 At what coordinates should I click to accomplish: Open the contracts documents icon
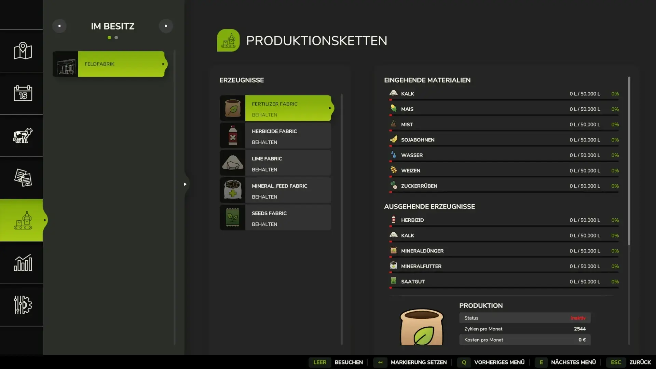(23, 178)
